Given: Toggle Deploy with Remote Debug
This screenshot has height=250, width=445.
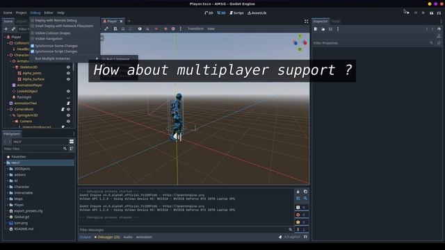Looking at the screenshot, I should [x=54, y=20].
